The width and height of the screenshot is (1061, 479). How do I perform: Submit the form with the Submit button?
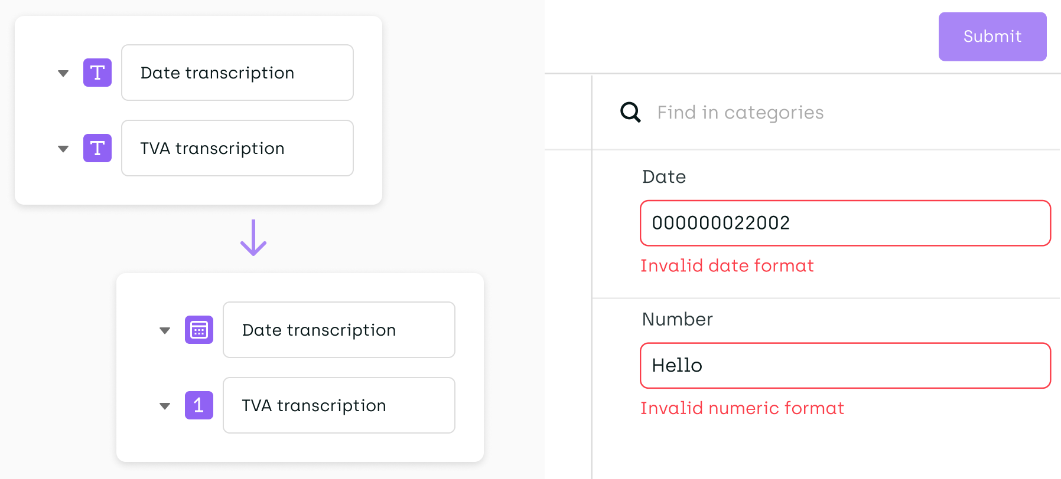click(x=992, y=37)
